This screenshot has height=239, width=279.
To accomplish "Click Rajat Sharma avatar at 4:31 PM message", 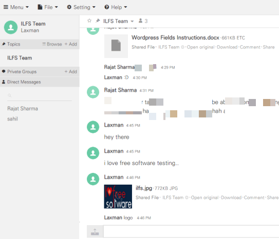I will pos(93,92).
